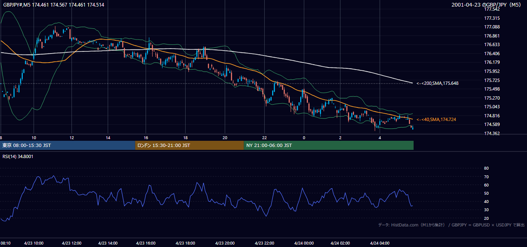Click the RSI scale level 70
The width and height of the screenshot is (527, 247).
[x=486, y=177]
